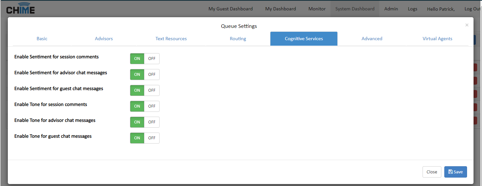The width and height of the screenshot is (482, 186).
Task: Select the Text Resources tab
Action: pos(171,39)
